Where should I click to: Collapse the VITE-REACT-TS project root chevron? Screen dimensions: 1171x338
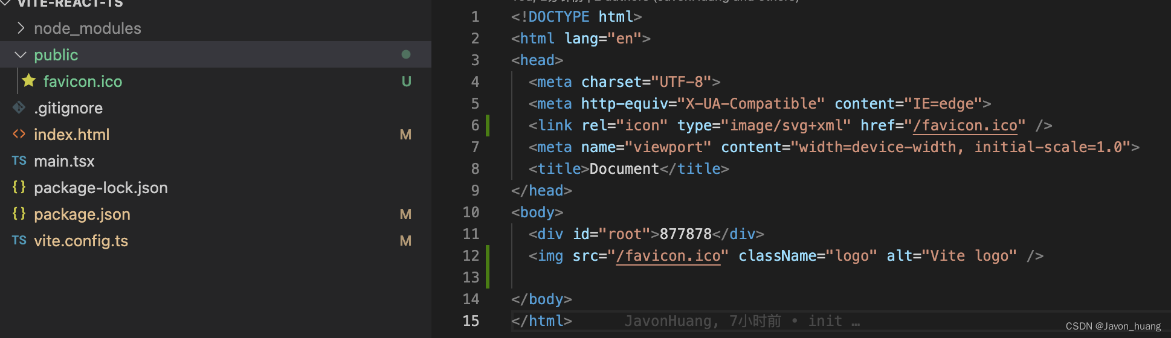click(6, 3)
